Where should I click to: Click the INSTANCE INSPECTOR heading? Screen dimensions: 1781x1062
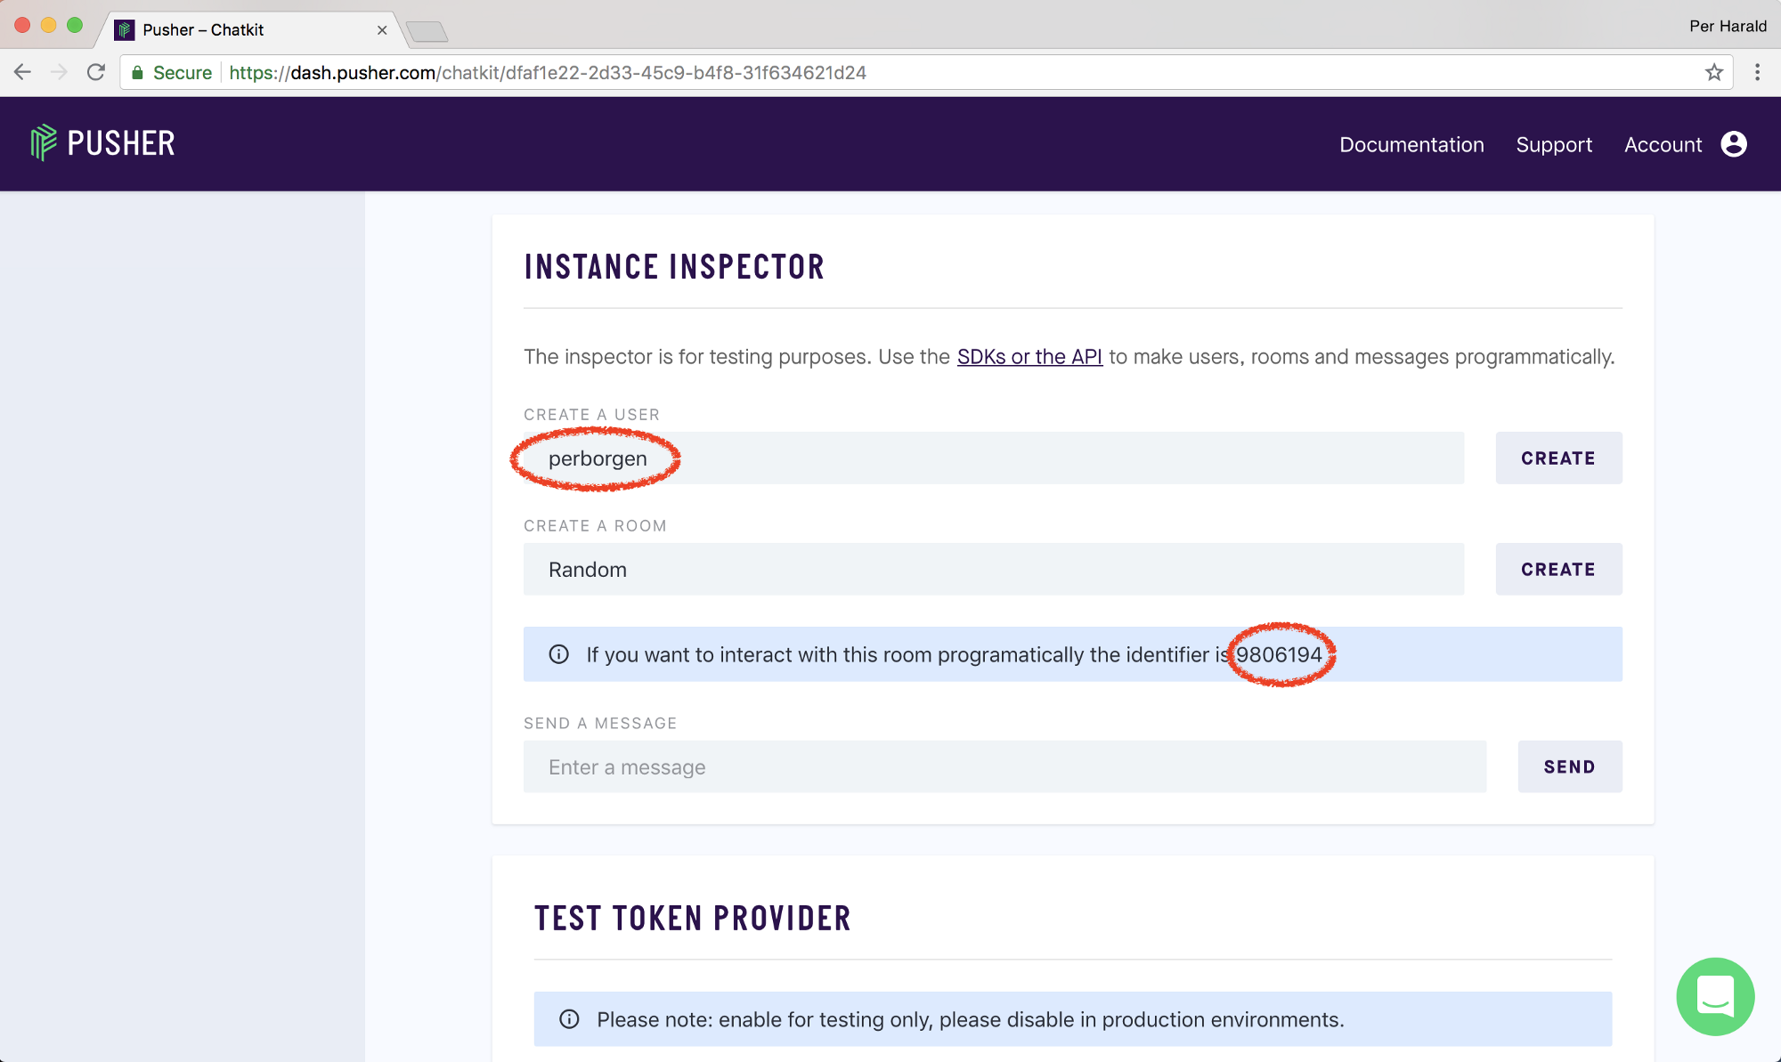674,267
